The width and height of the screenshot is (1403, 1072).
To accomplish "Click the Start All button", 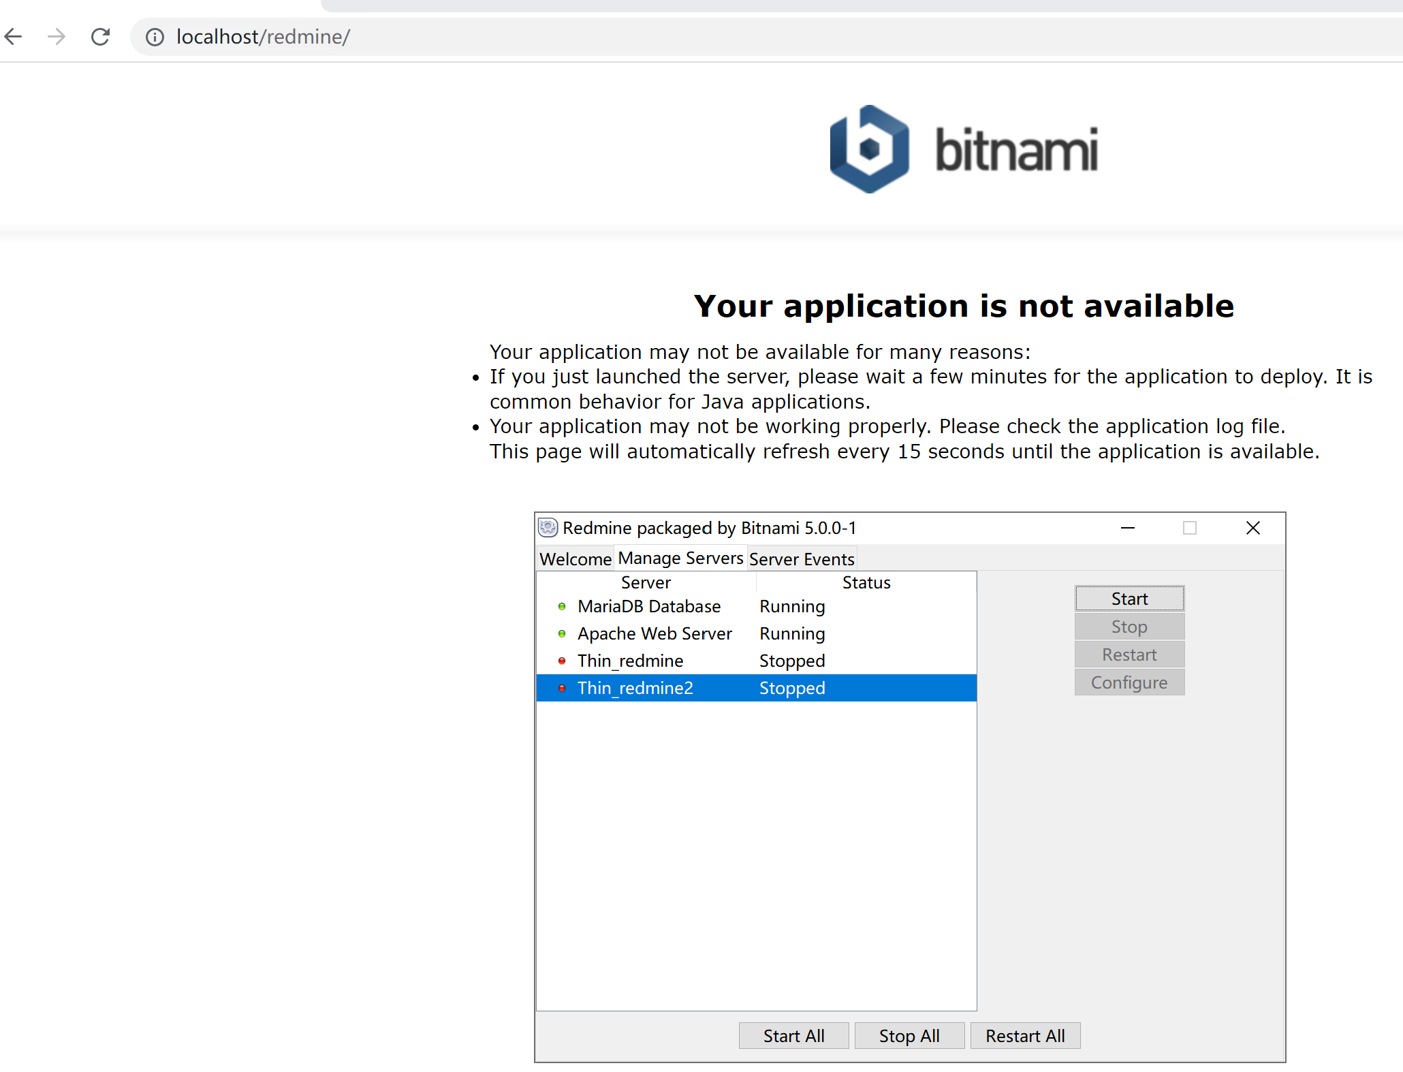I will click(793, 1036).
